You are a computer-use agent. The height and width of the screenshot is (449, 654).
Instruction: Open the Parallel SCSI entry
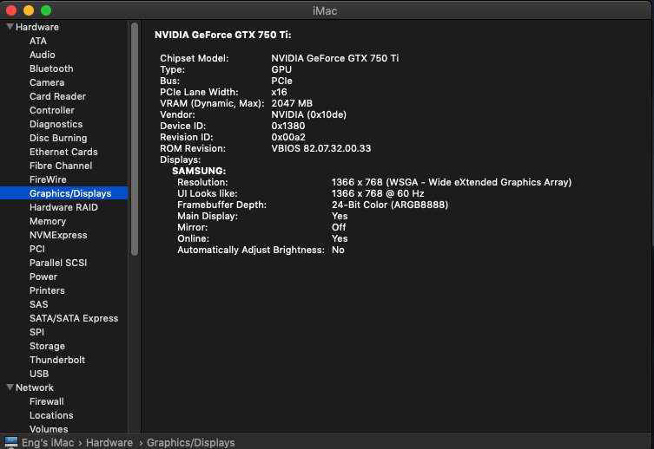[x=58, y=263]
